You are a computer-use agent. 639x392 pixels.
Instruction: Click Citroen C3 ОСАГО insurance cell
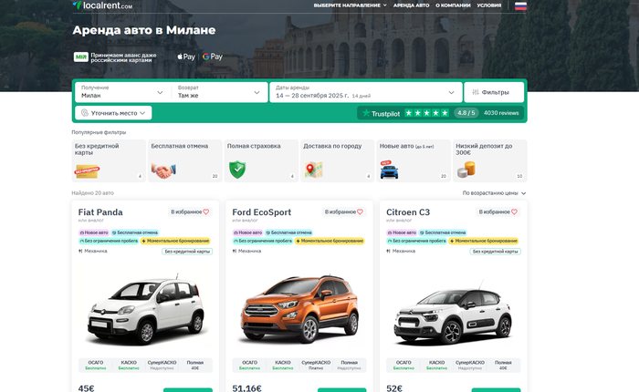[403, 366]
